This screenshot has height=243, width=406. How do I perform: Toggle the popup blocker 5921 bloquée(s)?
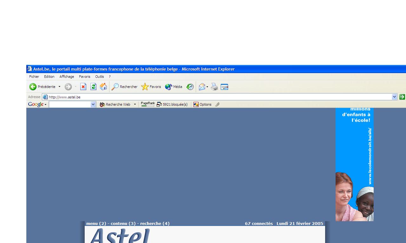(172, 104)
